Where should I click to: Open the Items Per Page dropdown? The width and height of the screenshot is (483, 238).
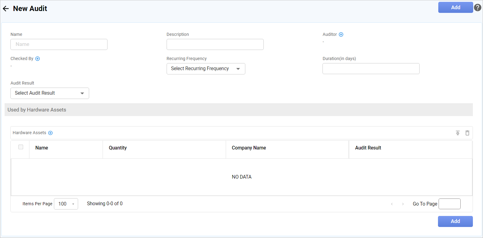tap(66, 204)
